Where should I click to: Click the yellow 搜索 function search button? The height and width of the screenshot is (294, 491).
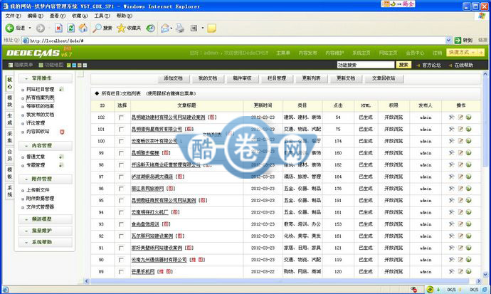pyautogui.click(x=403, y=65)
